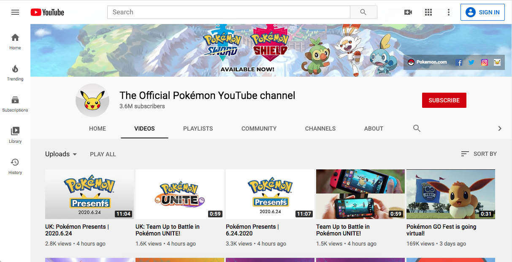Viewport: 512px width, 262px height.
Task: Click title 'Pokémon Presents | 6.24.2020'
Action: click(252, 230)
